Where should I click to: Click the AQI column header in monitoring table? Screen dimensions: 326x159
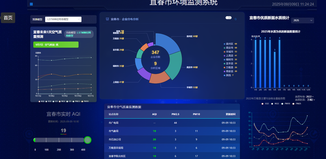pos(154,114)
